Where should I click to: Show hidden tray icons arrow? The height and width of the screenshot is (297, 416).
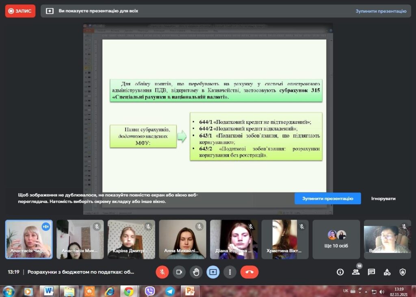(366, 292)
